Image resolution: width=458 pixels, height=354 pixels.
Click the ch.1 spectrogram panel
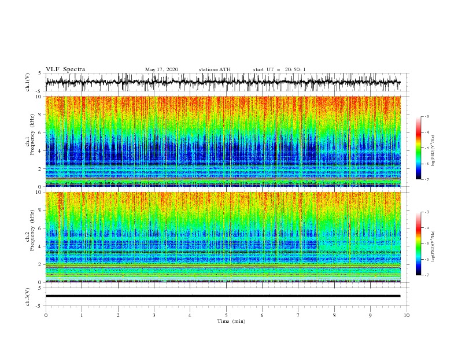223,141
